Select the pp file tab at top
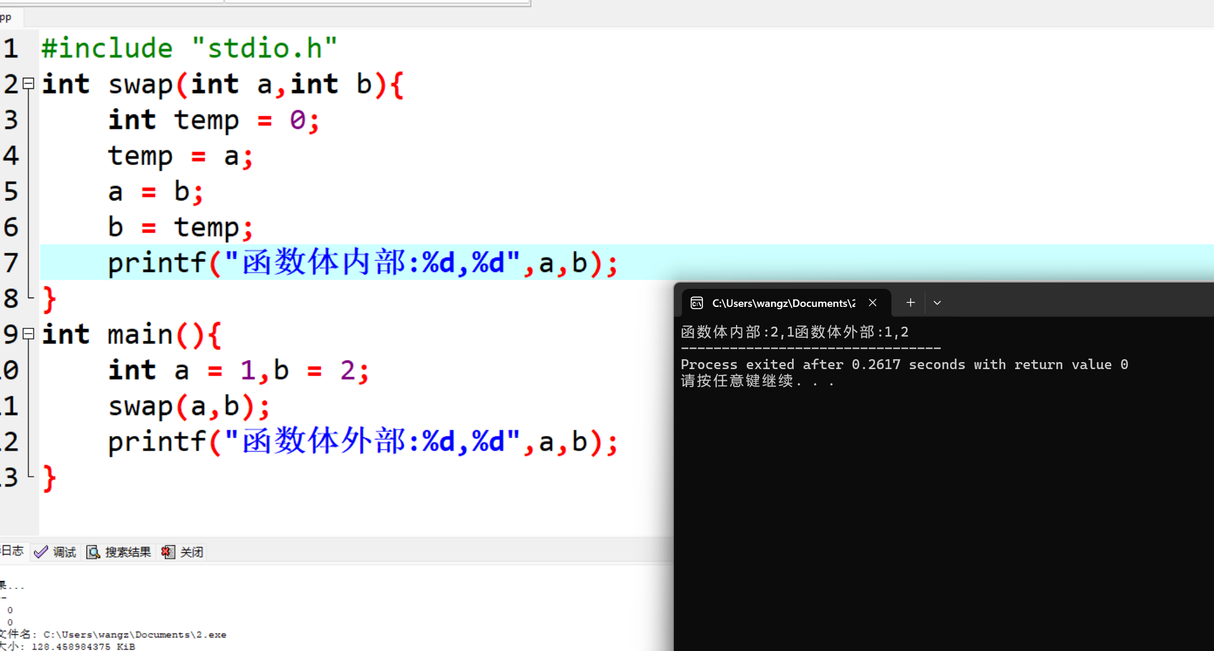The image size is (1214, 651). point(7,17)
